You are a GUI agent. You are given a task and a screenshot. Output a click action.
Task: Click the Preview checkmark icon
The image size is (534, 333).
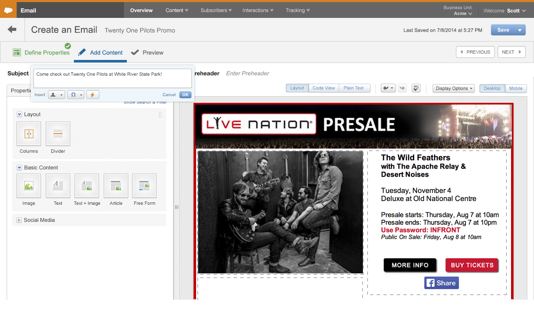(x=135, y=52)
